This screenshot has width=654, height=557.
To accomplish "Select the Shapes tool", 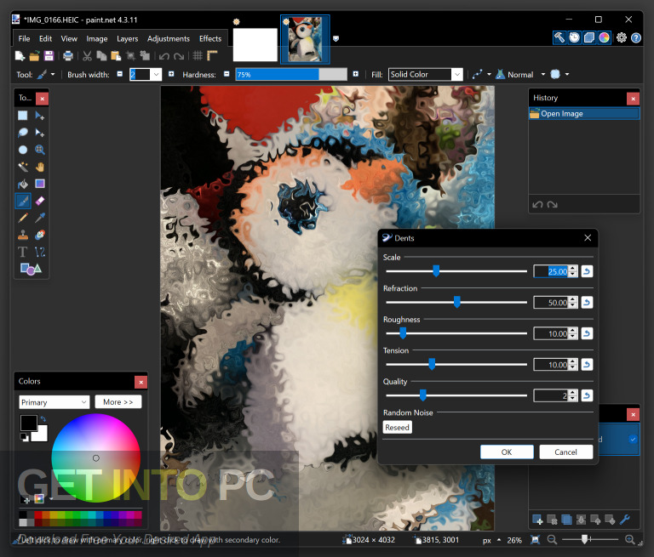I will click(x=31, y=269).
